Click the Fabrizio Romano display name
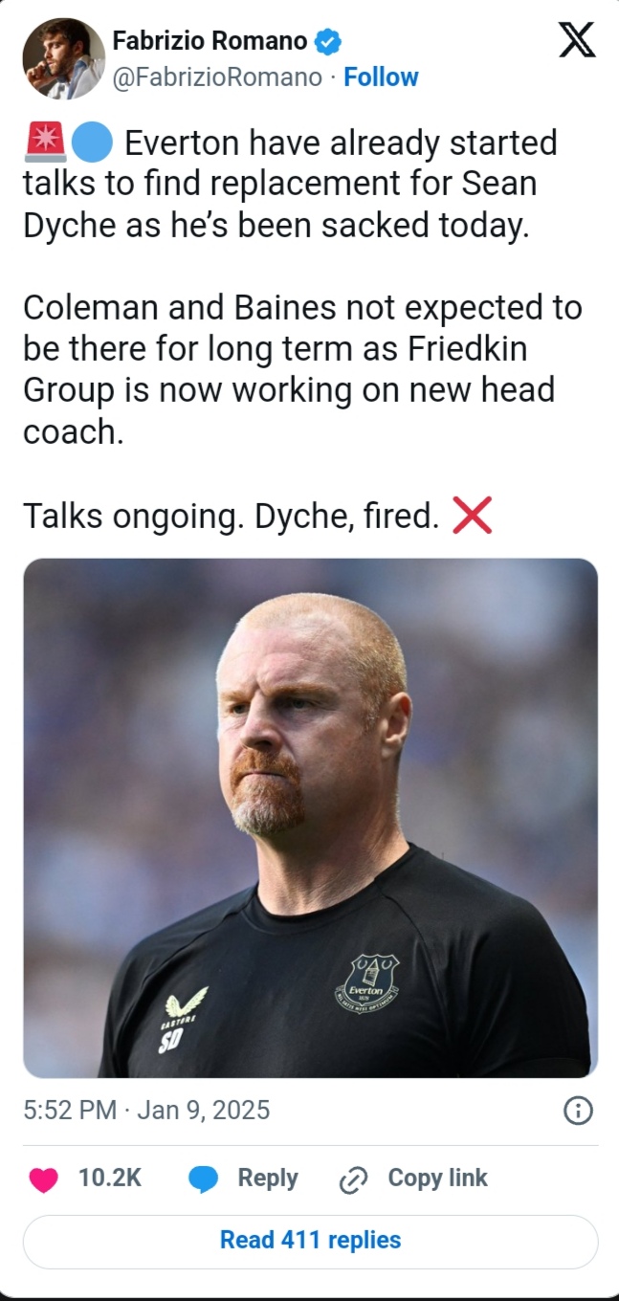Viewport: 619px width, 1301px height. (x=210, y=41)
